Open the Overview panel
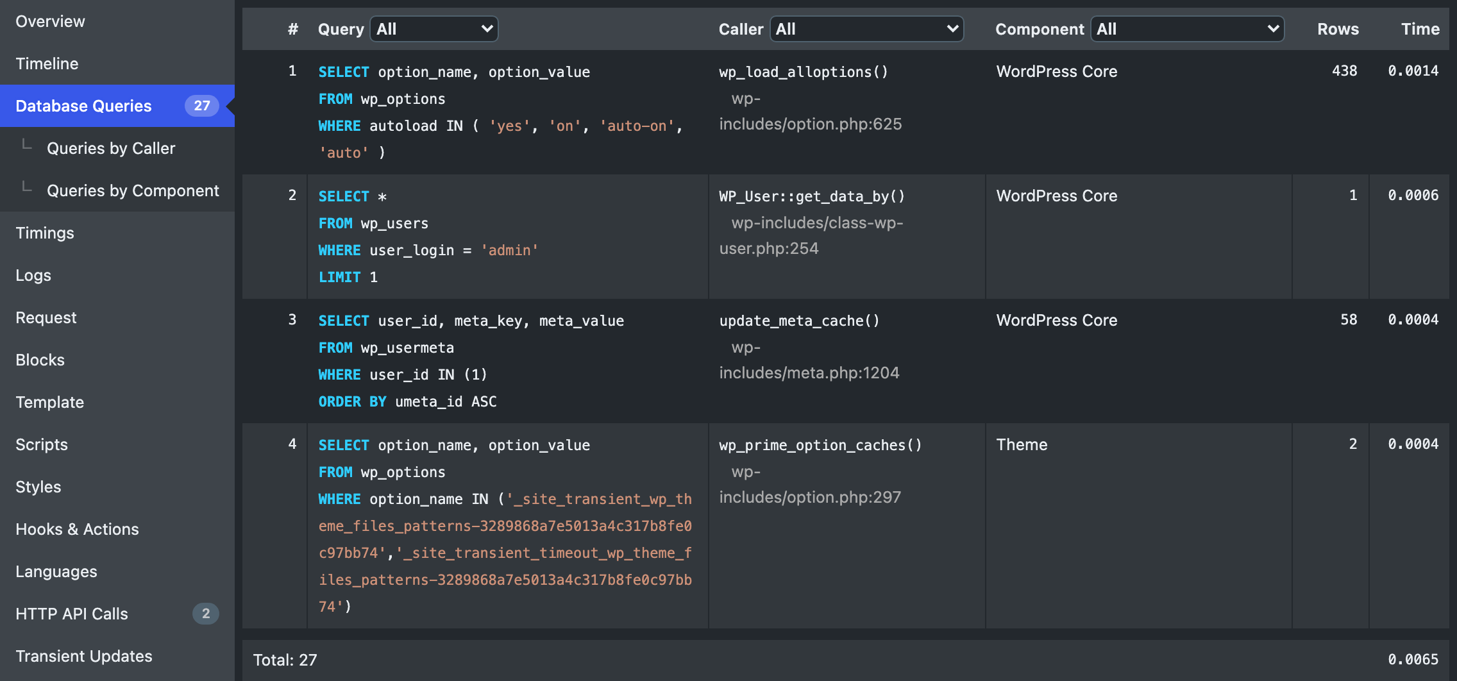 pos(50,21)
